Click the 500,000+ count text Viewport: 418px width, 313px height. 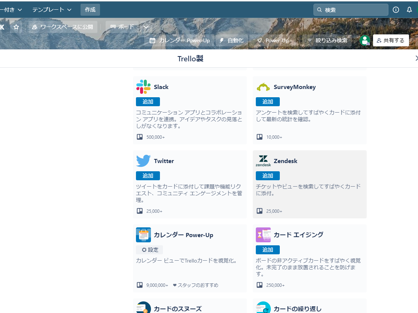point(155,137)
